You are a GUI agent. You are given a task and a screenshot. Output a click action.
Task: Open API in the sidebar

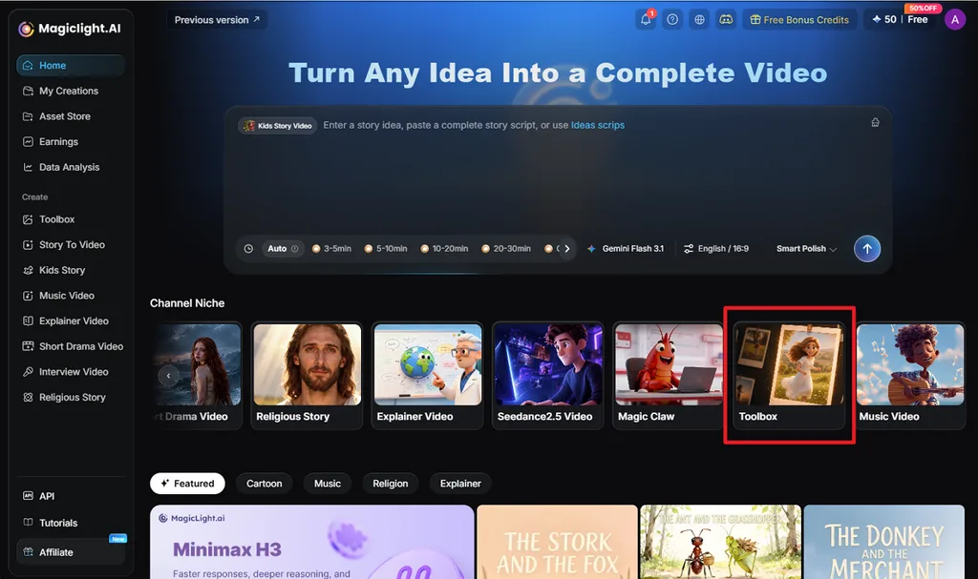click(71, 496)
